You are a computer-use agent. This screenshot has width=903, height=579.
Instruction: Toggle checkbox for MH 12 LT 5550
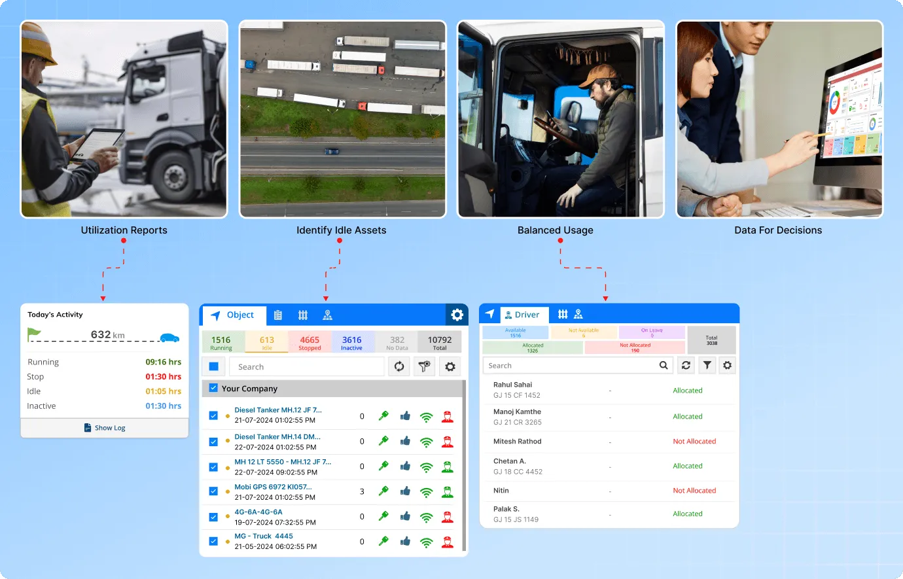(213, 467)
